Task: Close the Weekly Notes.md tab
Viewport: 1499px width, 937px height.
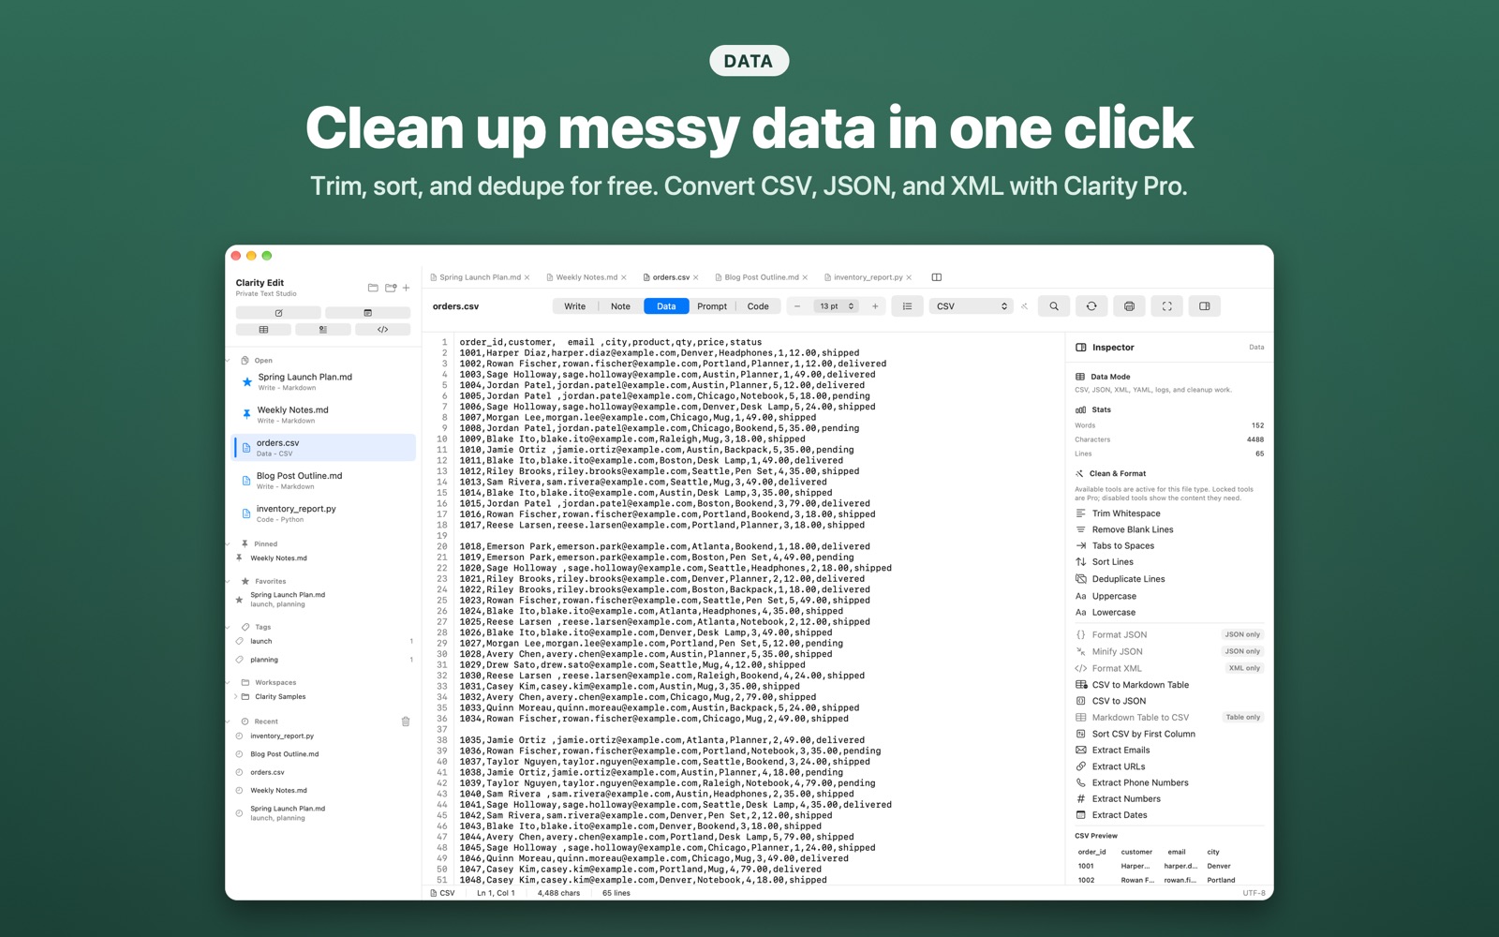Action: pos(624,277)
